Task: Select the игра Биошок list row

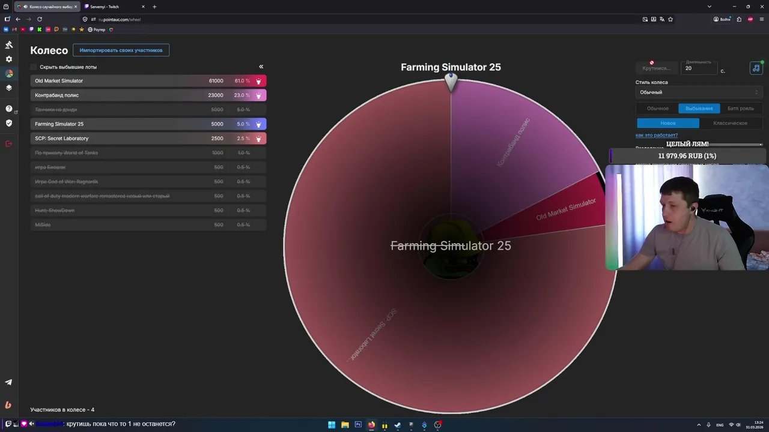Action: tap(148, 167)
